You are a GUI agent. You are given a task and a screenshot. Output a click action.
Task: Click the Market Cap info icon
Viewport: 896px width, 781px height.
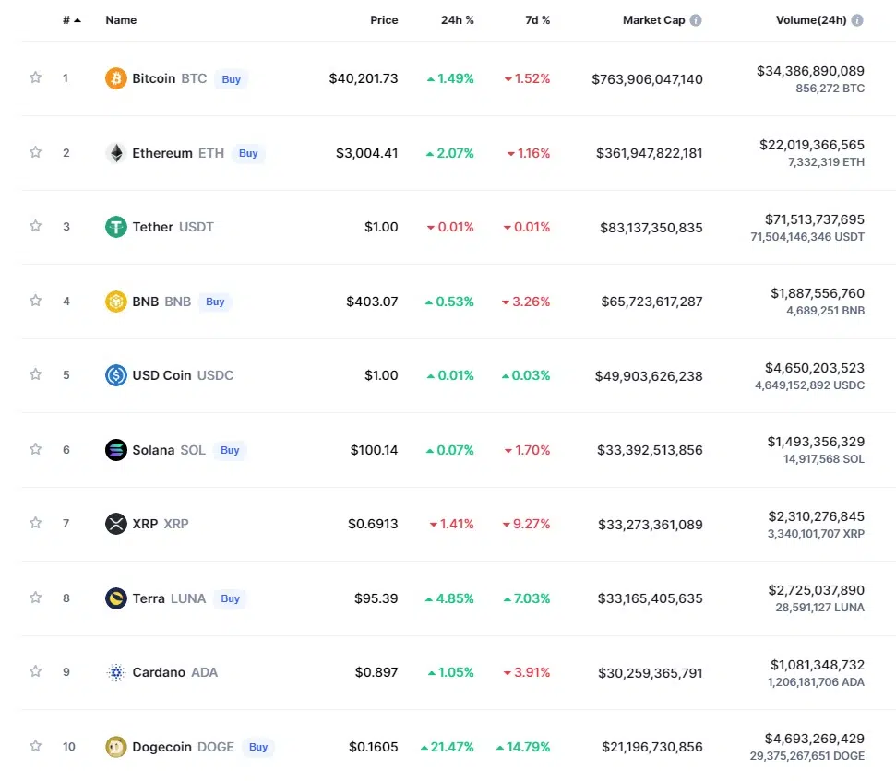point(696,20)
